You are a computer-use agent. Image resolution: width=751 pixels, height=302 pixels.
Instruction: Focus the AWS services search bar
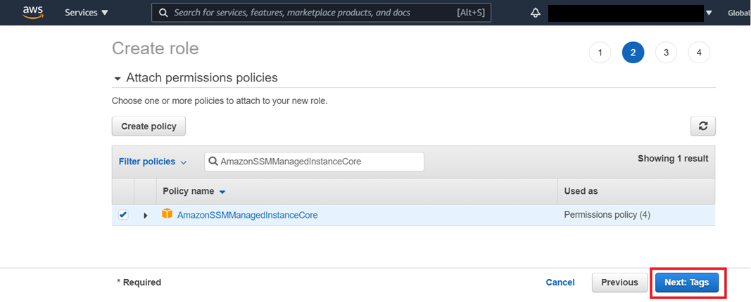click(x=322, y=13)
